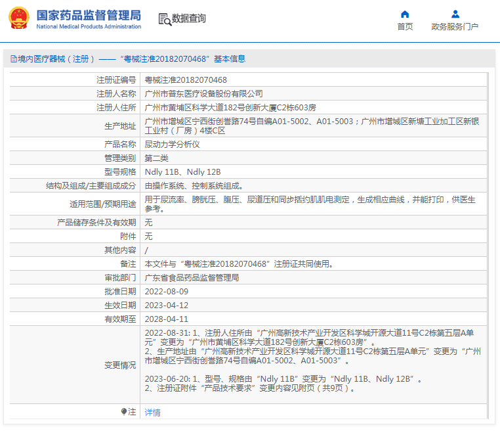This screenshot has height=431, width=500.
Task: Click the 生效日期 label
Action: pos(120,306)
